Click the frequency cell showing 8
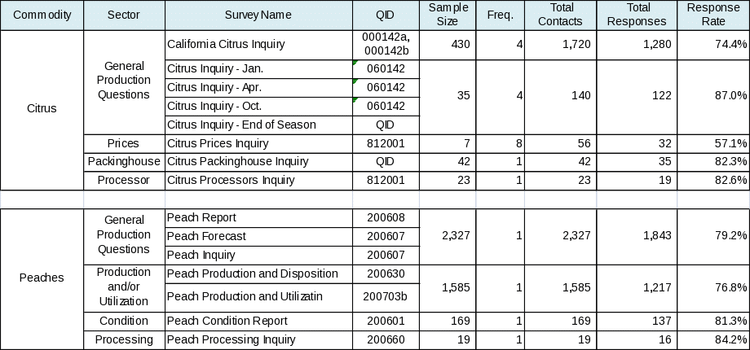750x350 pixels. pos(501,144)
